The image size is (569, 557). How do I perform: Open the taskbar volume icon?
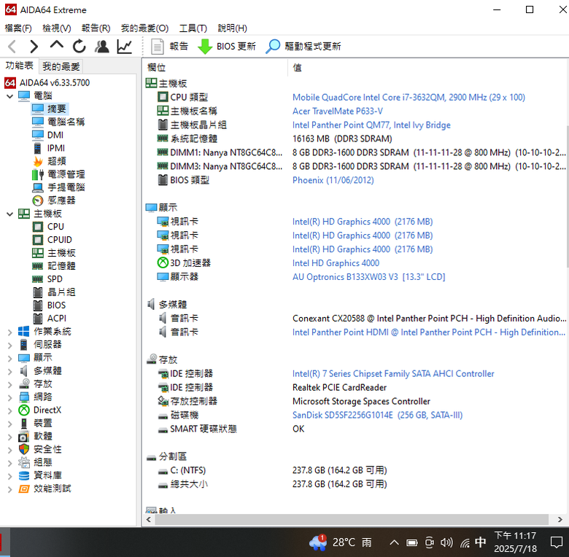pos(446,542)
